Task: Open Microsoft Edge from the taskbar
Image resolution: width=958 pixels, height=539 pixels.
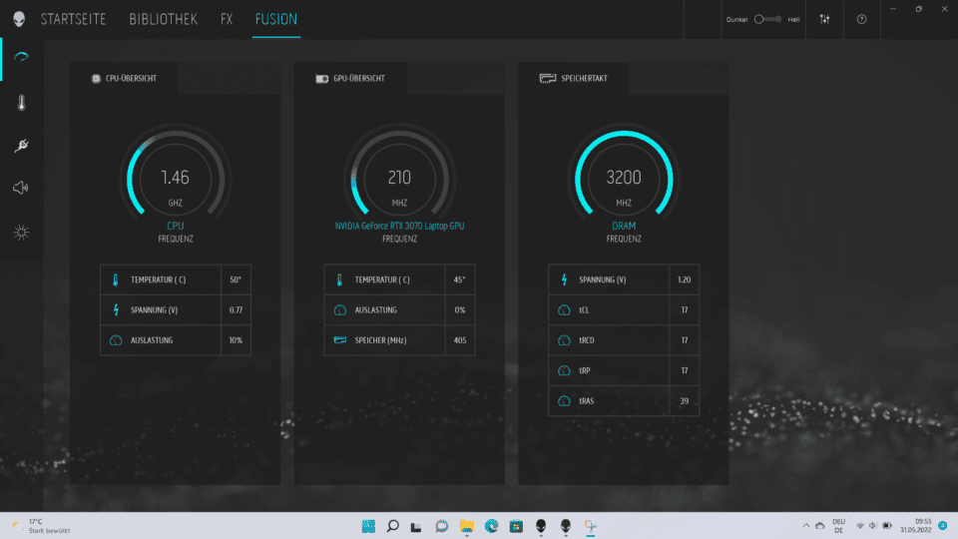Action: tap(491, 525)
